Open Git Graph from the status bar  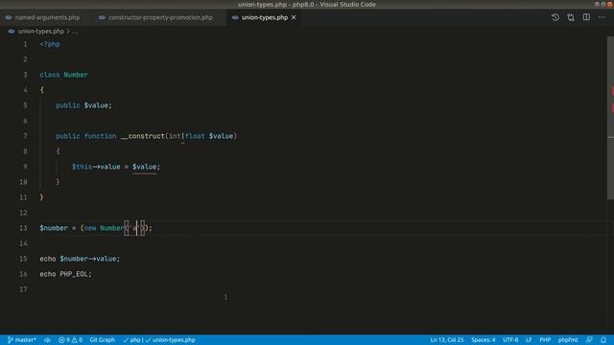pos(103,340)
